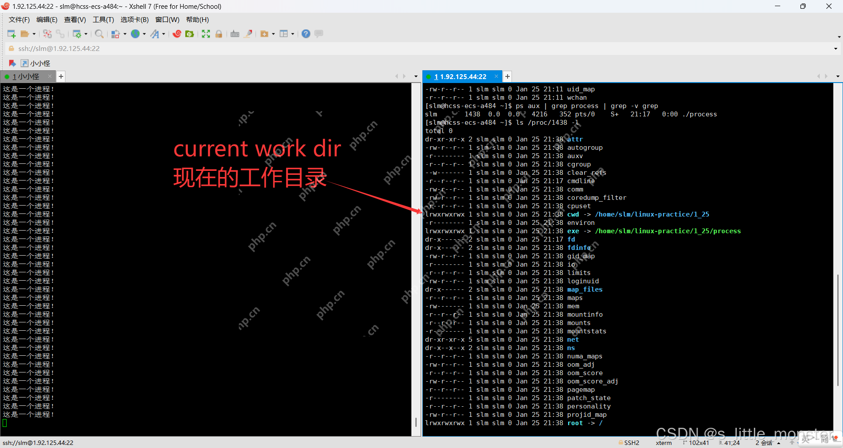This screenshot has width=843, height=448.
Task: Click the lock screen padlock icon
Action: click(x=219, y=34)
